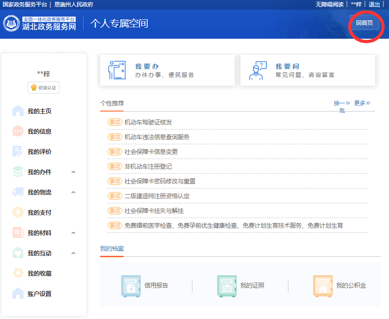Select the 个性推荐 tab heading
Screen dimensions: 389x319
[x=112, y=103]
